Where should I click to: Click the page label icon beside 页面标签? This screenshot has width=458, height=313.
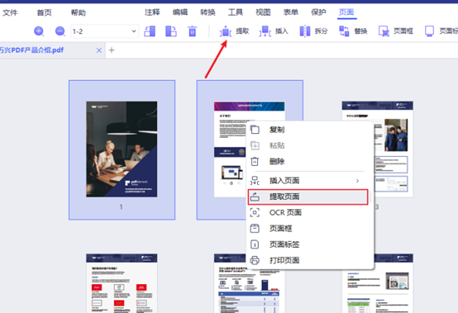(x=255, y=244)
